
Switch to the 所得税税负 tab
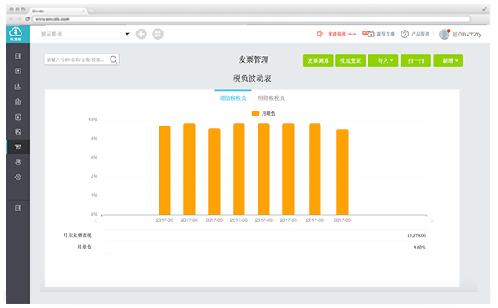coord(271,98)
